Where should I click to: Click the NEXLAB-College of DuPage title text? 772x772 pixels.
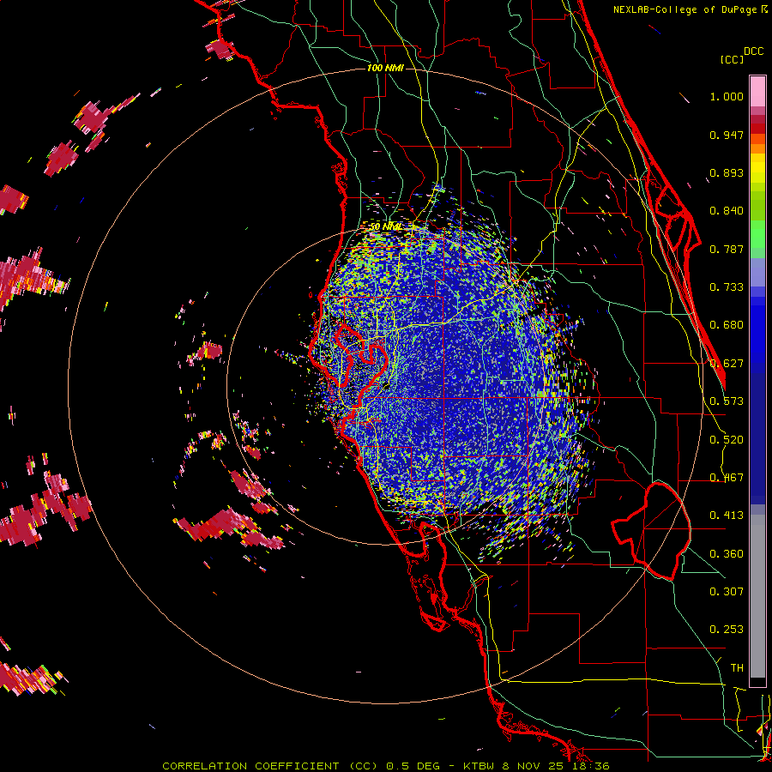click(686, 9)
